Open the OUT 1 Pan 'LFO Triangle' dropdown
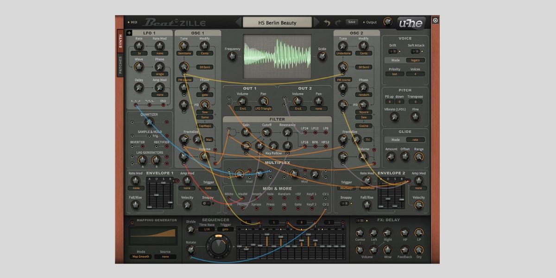 click(x=264, y=108)
